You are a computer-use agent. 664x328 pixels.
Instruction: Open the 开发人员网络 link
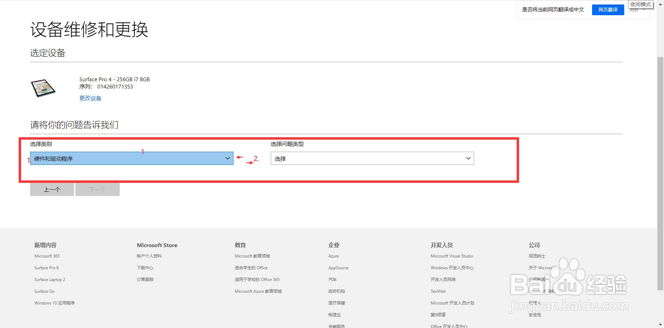pos(443,280)
